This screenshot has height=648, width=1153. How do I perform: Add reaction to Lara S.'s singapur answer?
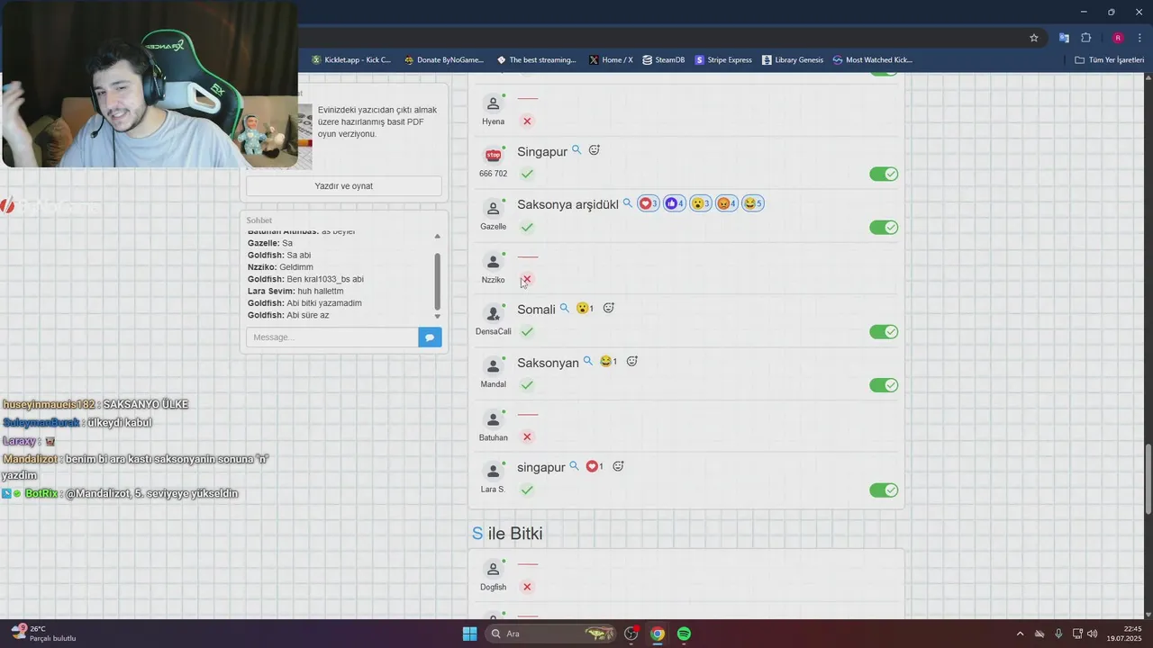pos(618,466)
